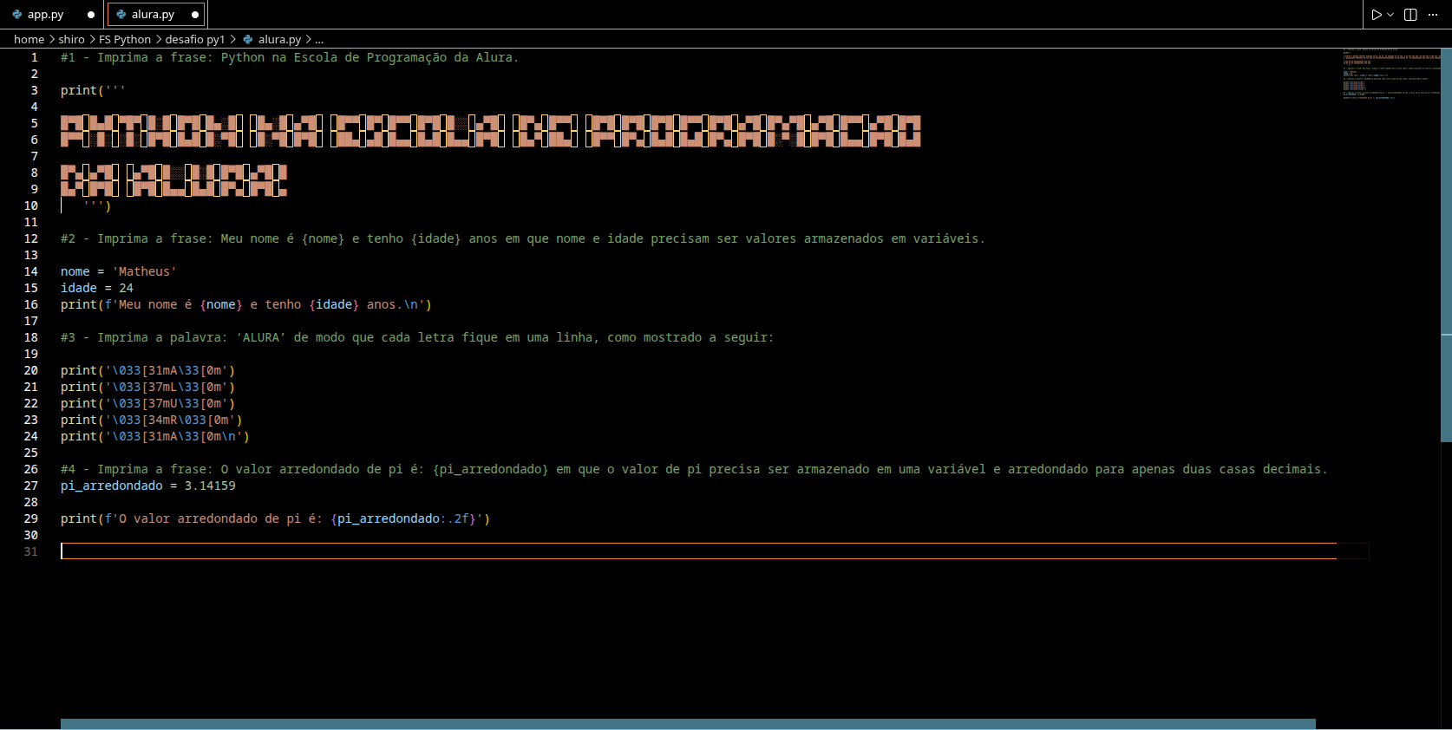Open the More Actions ellipsis menu

click(1433, 15)
